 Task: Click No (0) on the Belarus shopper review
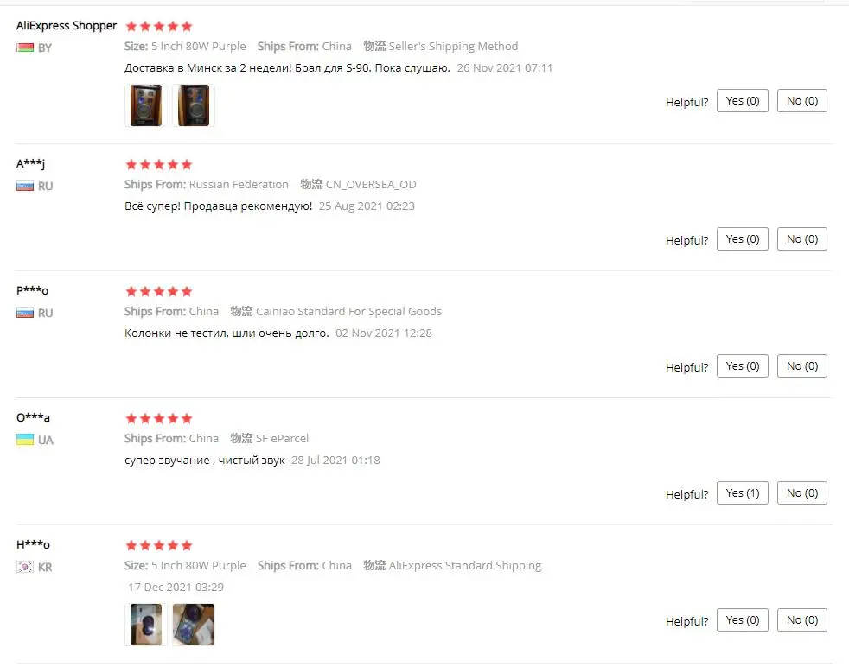click(x=802, y=100)
